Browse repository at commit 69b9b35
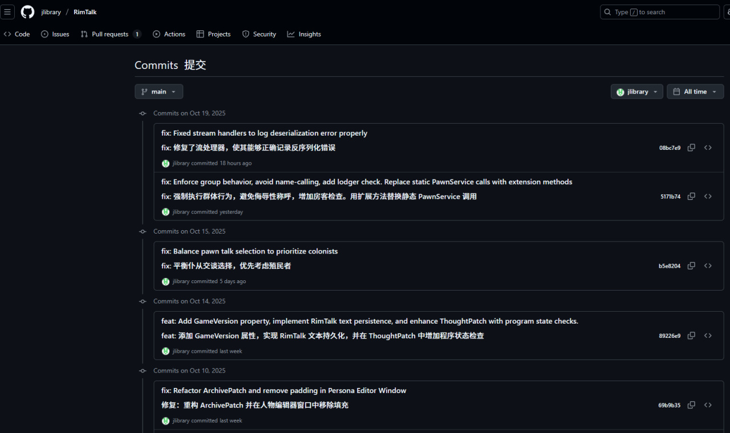This screenshot has width=730, height=433. [708, 405]
